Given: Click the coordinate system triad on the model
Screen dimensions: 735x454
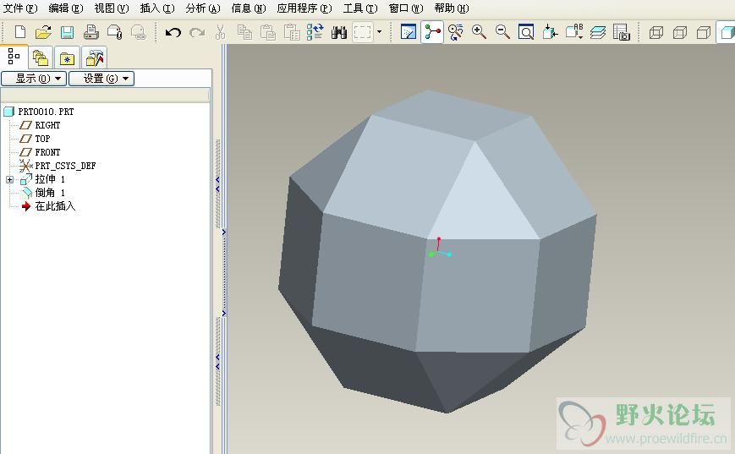Looking at the screenshot, I should tap(439, 249).
